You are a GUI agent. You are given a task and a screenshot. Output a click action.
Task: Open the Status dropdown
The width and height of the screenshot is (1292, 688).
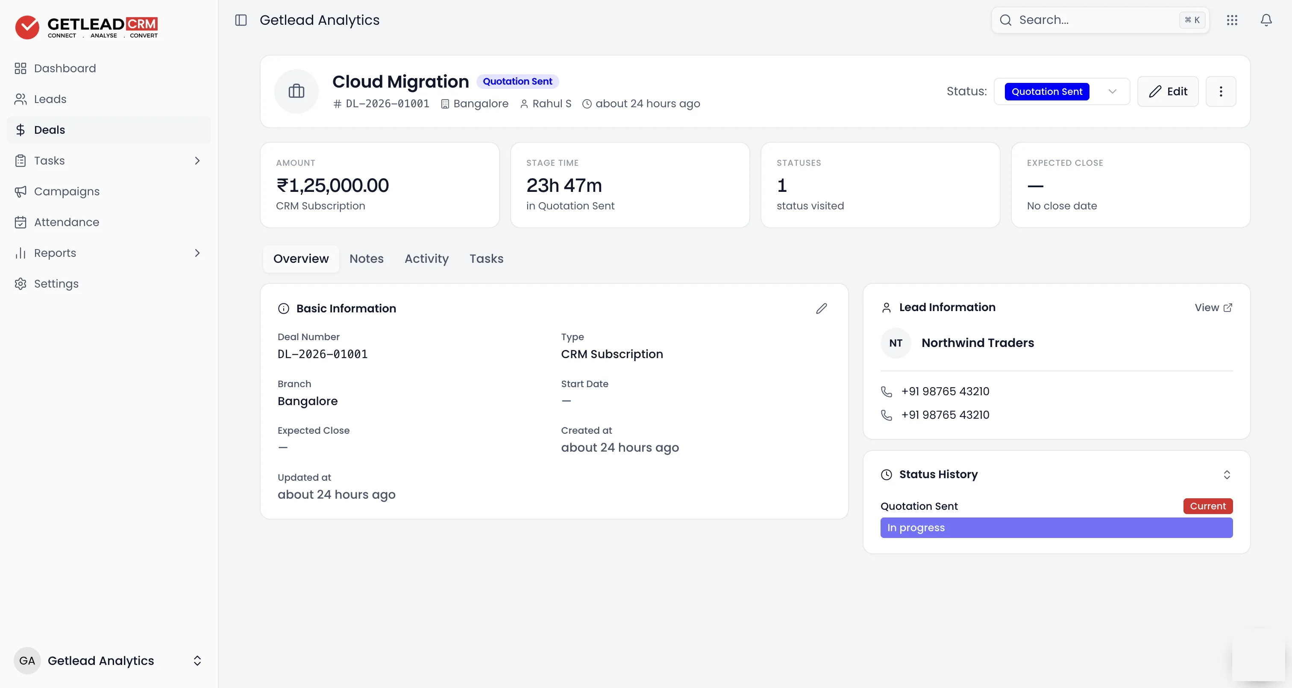[x=1062, y=91]
